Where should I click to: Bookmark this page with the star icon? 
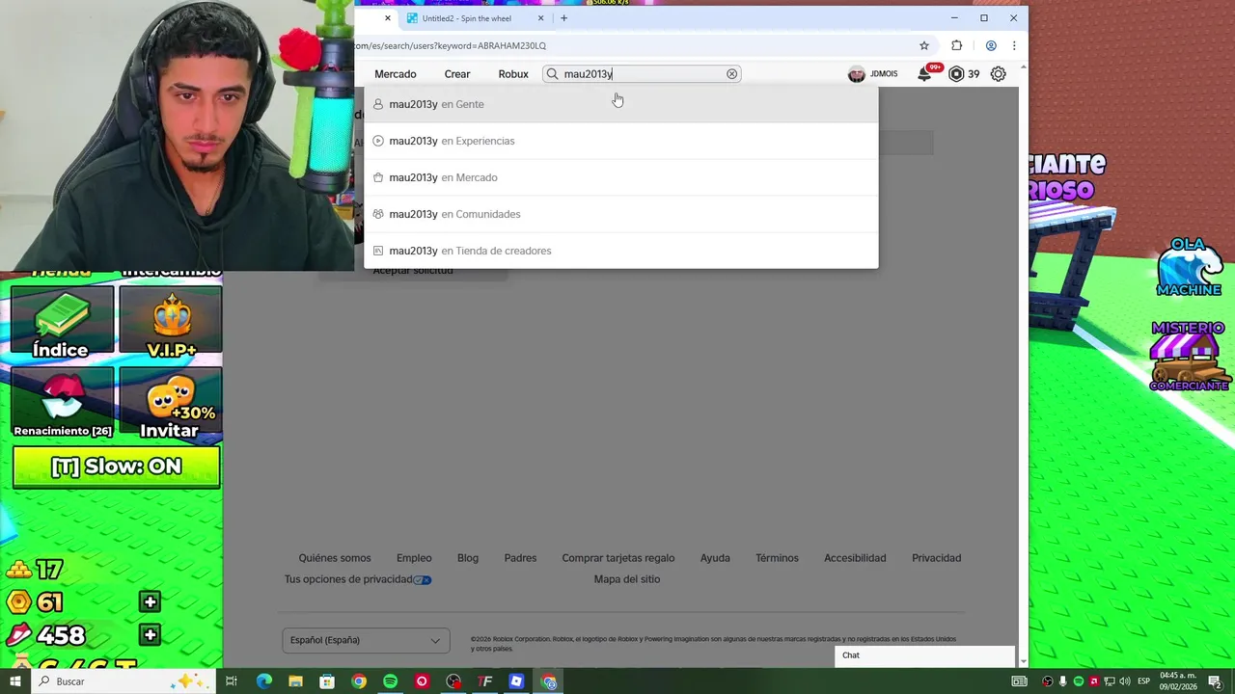click(x=924, y=45)
